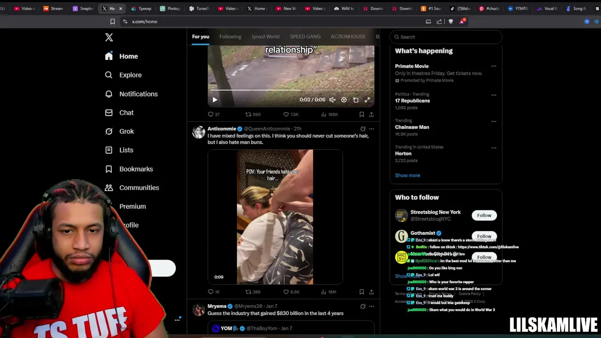
Task: Mute the relationship video audio
Action: pyautogui.click(x=332, y=100)
